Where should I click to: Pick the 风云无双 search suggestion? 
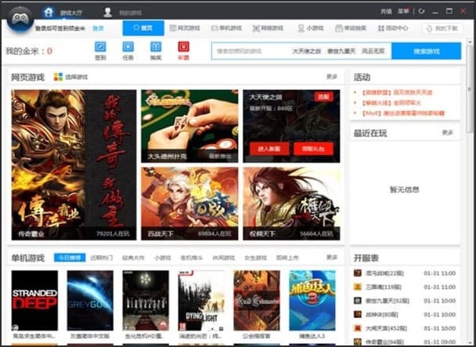[373, 51]
